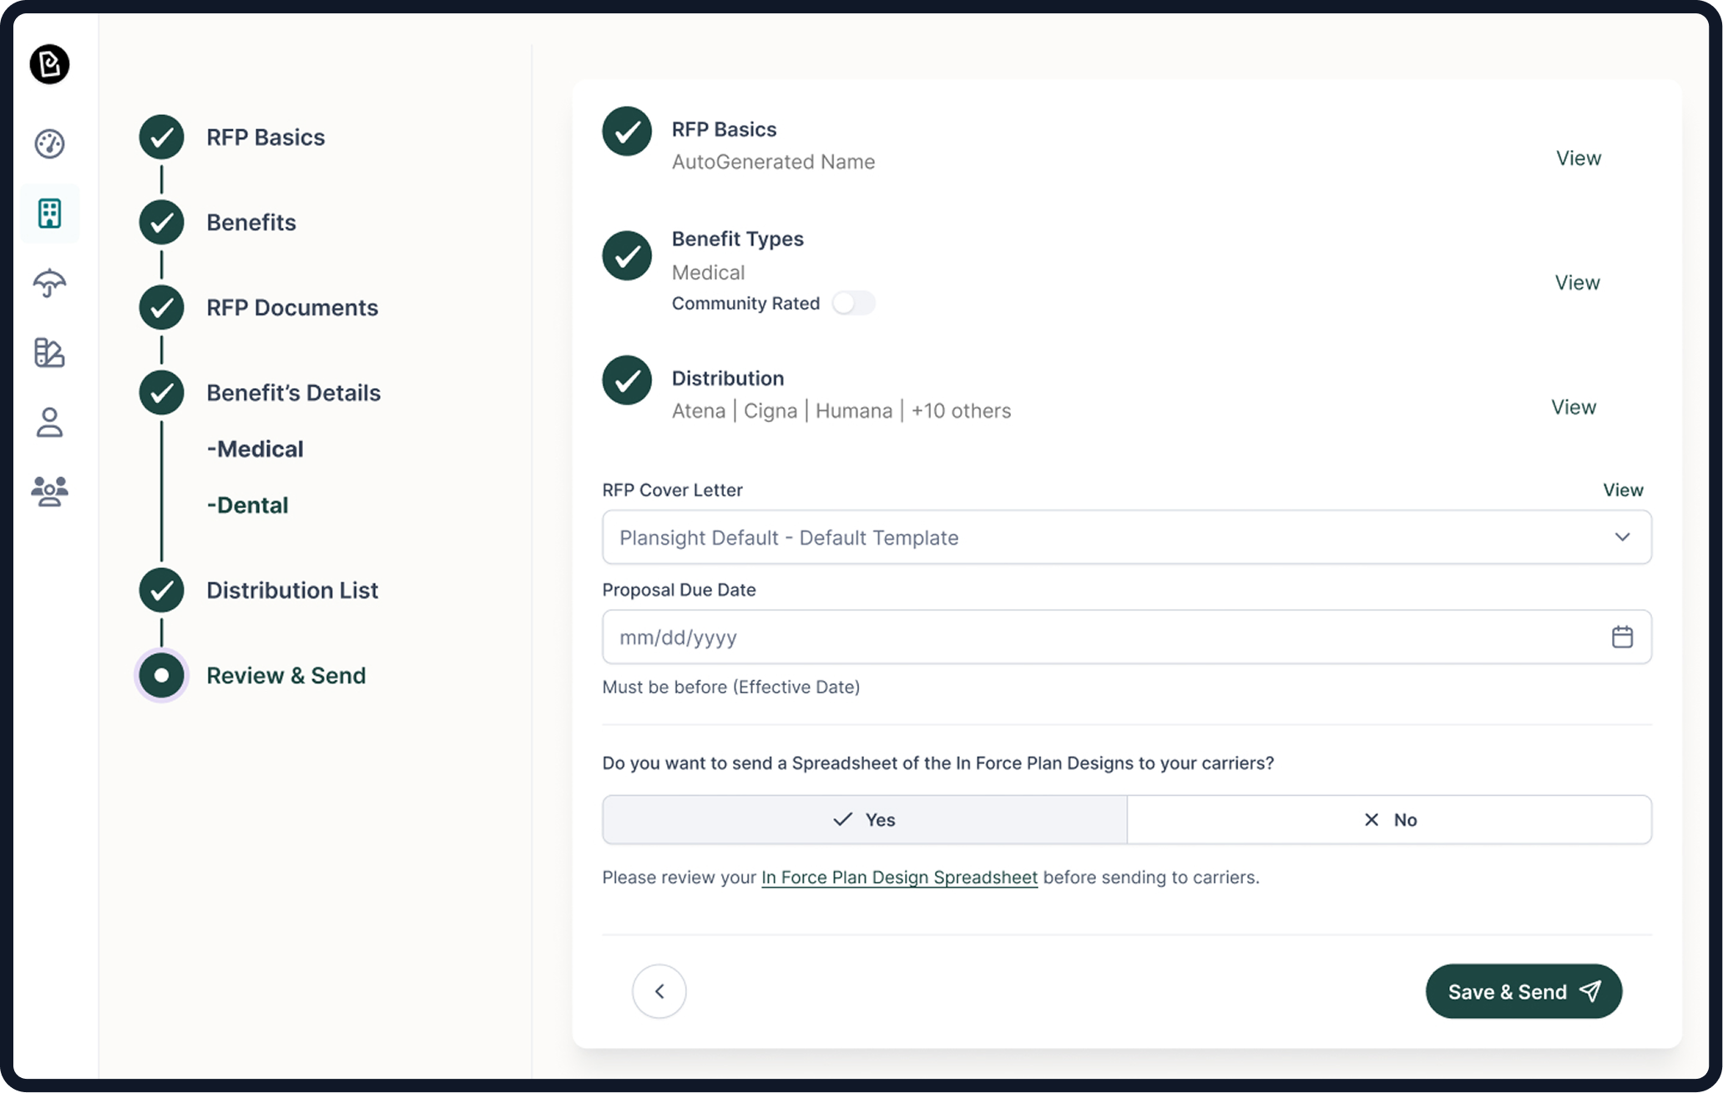Open the Review & Send step
Viewport: 1723px width, 1093px height.
[285, 675]
